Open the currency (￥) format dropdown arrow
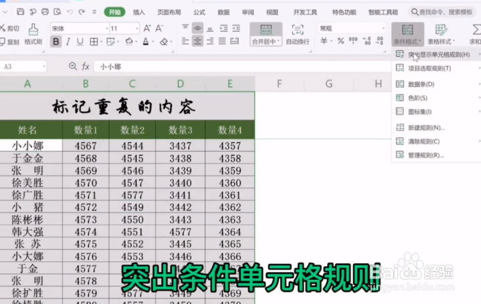481x304 pixels. (332, 41)
